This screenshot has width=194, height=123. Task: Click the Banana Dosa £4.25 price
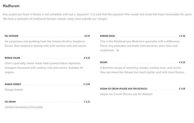[182, 36]
